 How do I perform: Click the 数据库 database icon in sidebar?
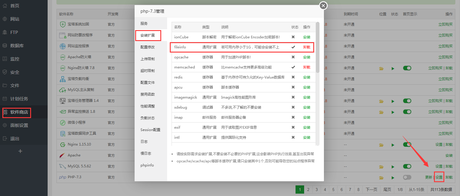point(5,46)
